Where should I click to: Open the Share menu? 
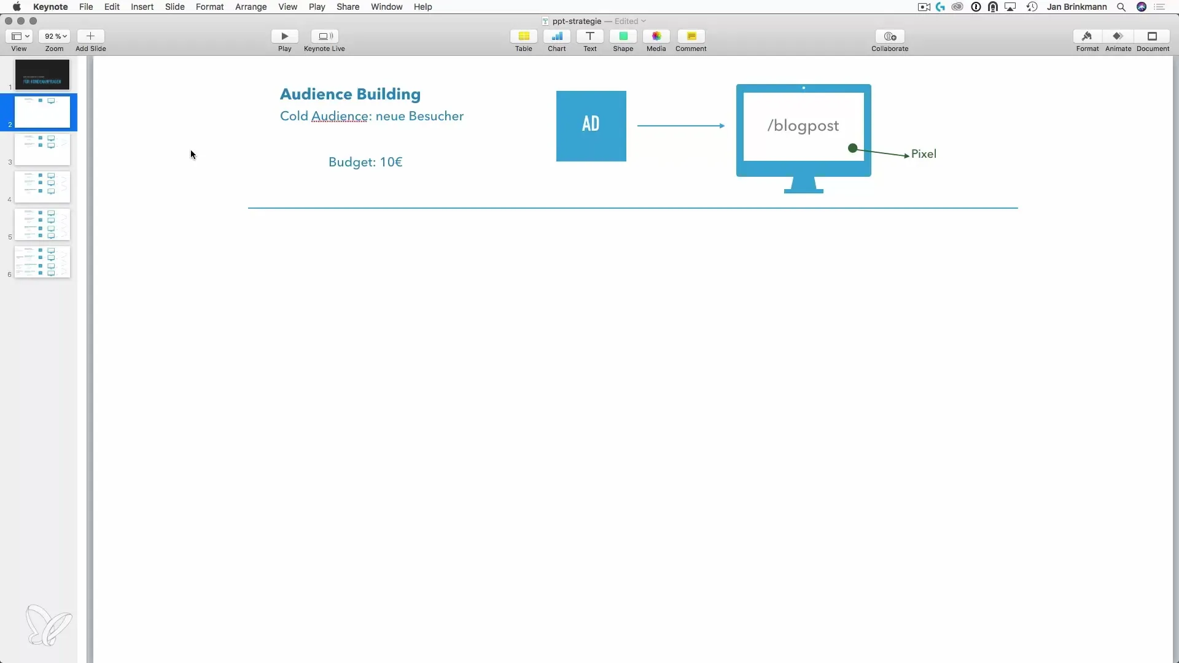click(x=348, y=7)
